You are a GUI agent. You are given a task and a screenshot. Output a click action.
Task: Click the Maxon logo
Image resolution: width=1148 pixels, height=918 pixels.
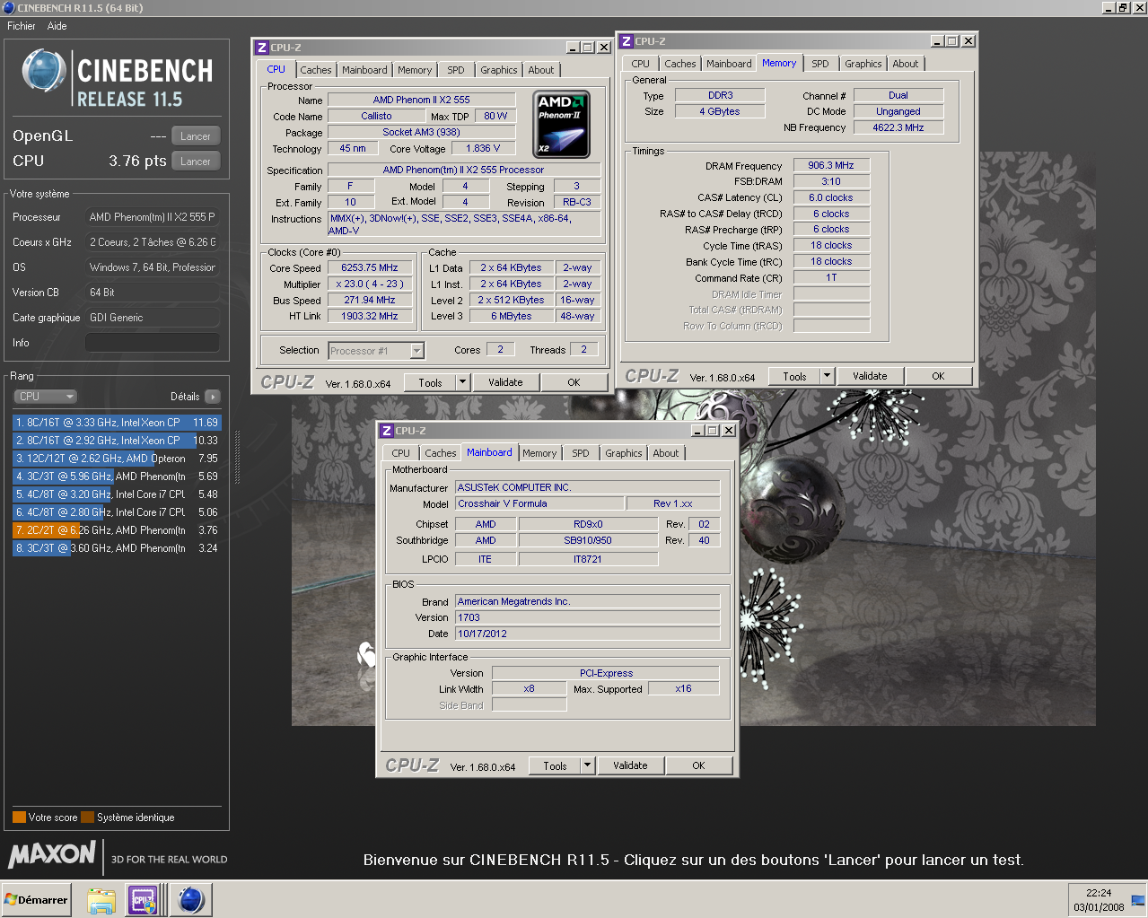pyautogui.click(x=52, y=854)
